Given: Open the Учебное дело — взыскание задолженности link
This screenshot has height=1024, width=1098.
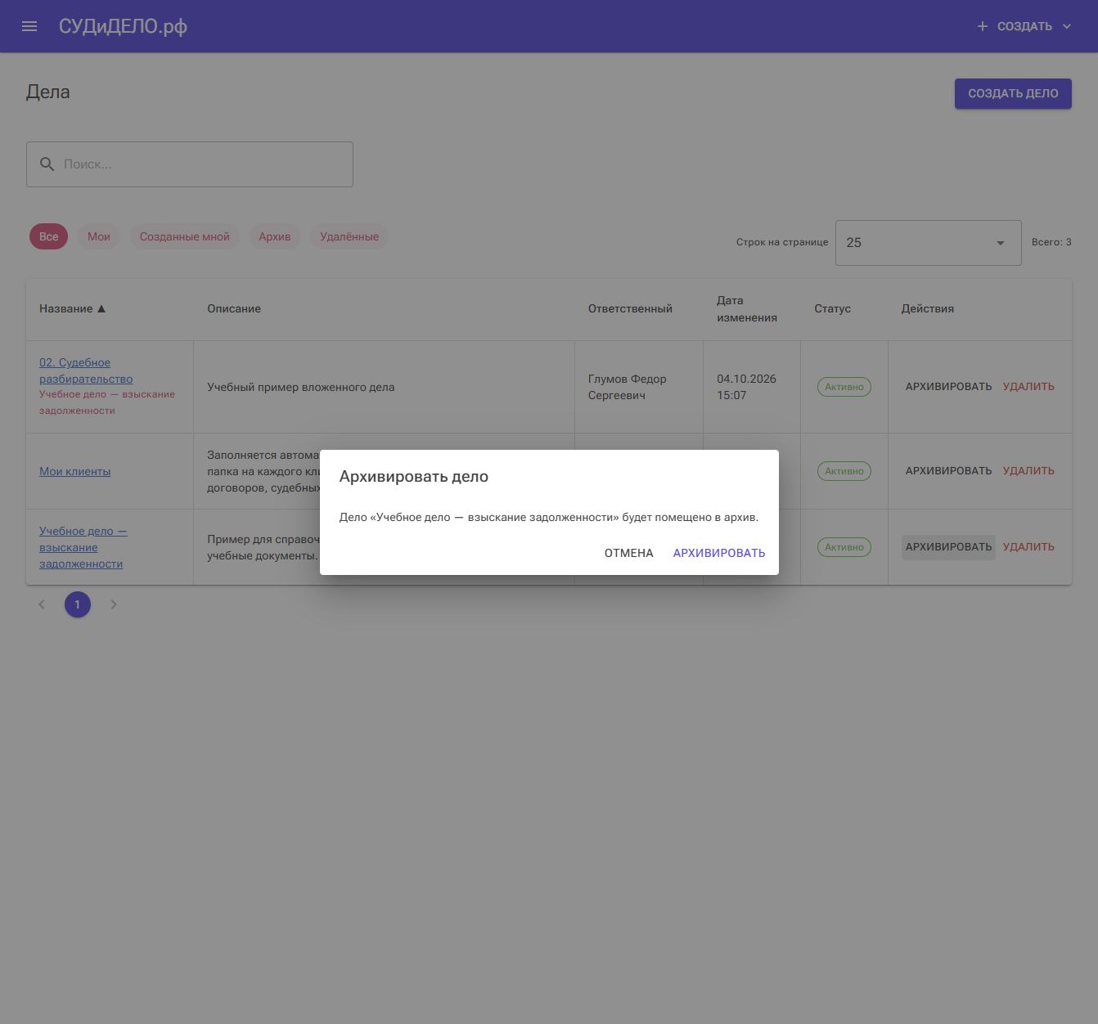Looking at the screenshot, I should tap(83, 547).
